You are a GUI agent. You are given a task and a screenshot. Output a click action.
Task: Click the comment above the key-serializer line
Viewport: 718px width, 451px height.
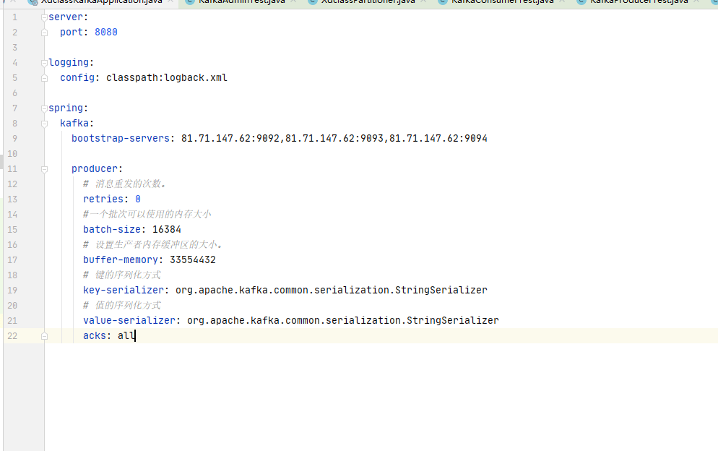[122, 275]
